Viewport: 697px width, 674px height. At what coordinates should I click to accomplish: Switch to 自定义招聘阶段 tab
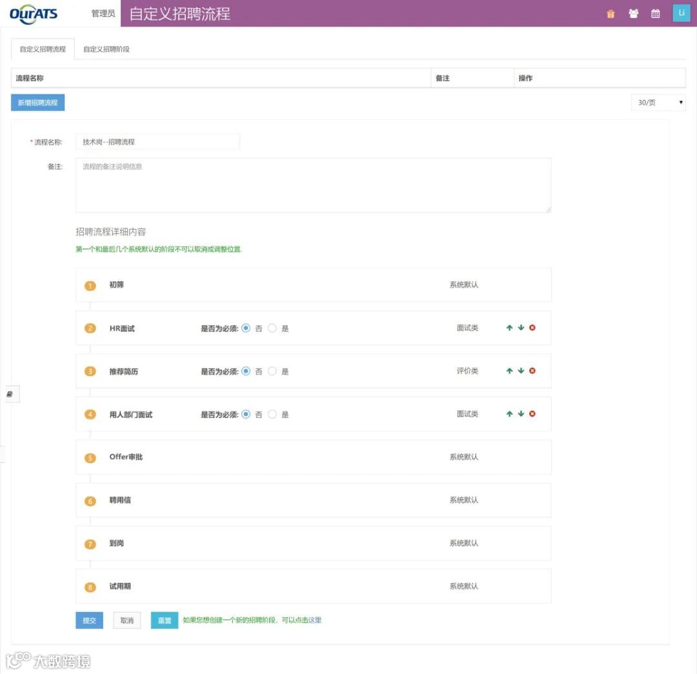click(x=106, y=49)
